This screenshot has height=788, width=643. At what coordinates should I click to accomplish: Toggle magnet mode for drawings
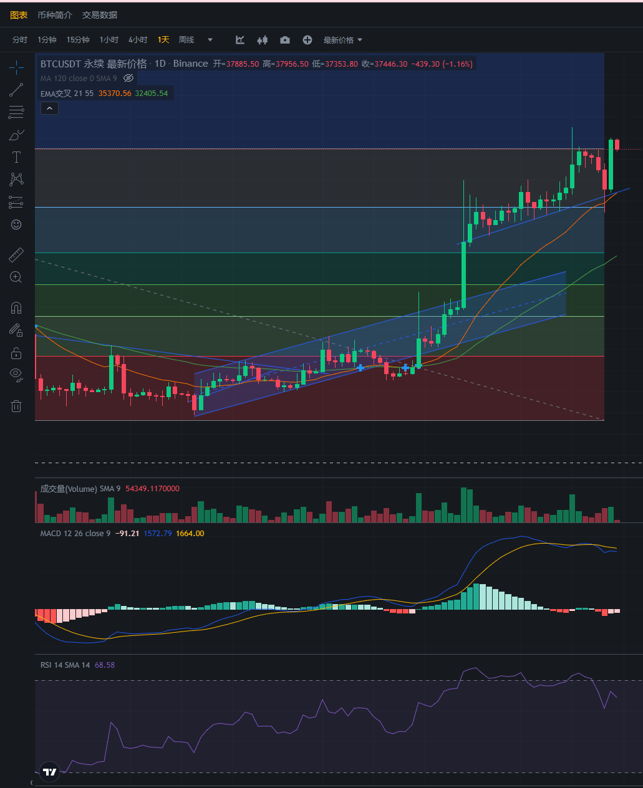16,308
